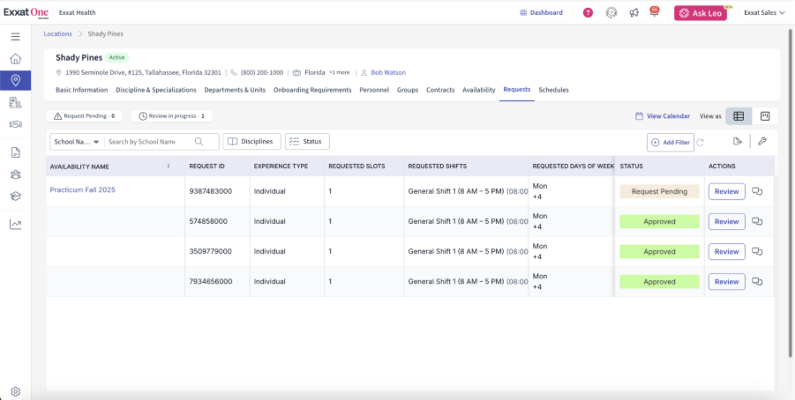Open notifications bell with red badge

(654, 12)
